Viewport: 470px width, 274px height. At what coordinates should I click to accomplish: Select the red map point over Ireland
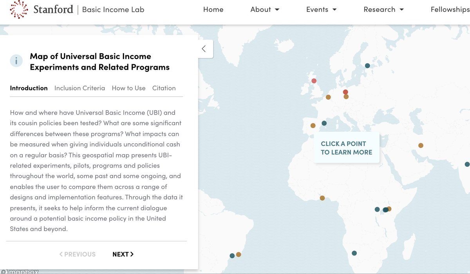[314, 81]
